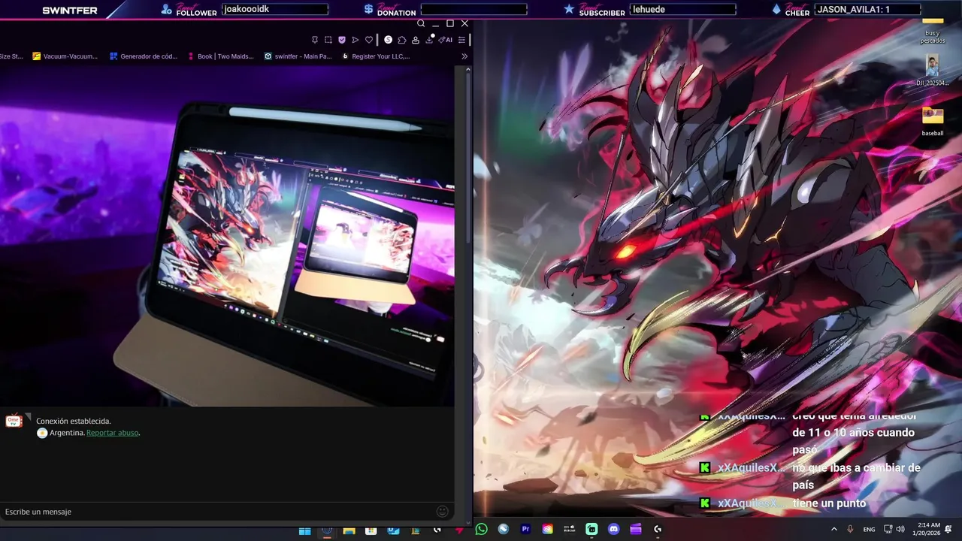Open the Easy Setup sliders menu icon
This screenshot has height=541, width=962.
click(x=461, y=40)
